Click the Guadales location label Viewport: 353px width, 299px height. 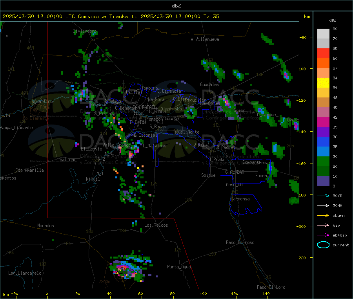[209, 84]
